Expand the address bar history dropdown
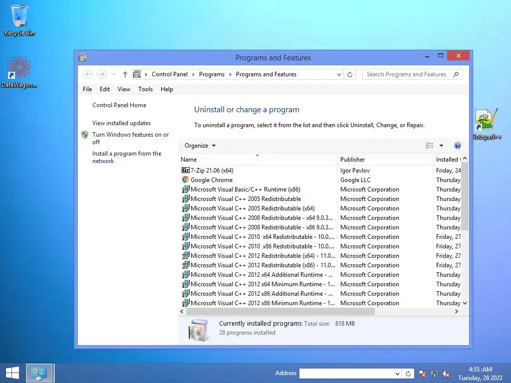511x383 pixels. [x=339, y=74]
